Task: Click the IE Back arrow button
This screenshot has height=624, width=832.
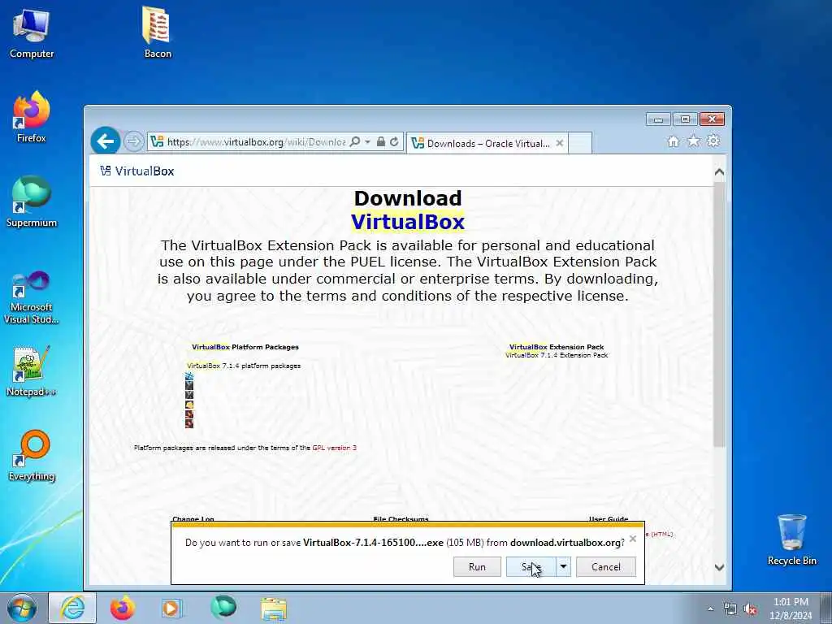Action: pyautogui.click(x=105, y=141)
